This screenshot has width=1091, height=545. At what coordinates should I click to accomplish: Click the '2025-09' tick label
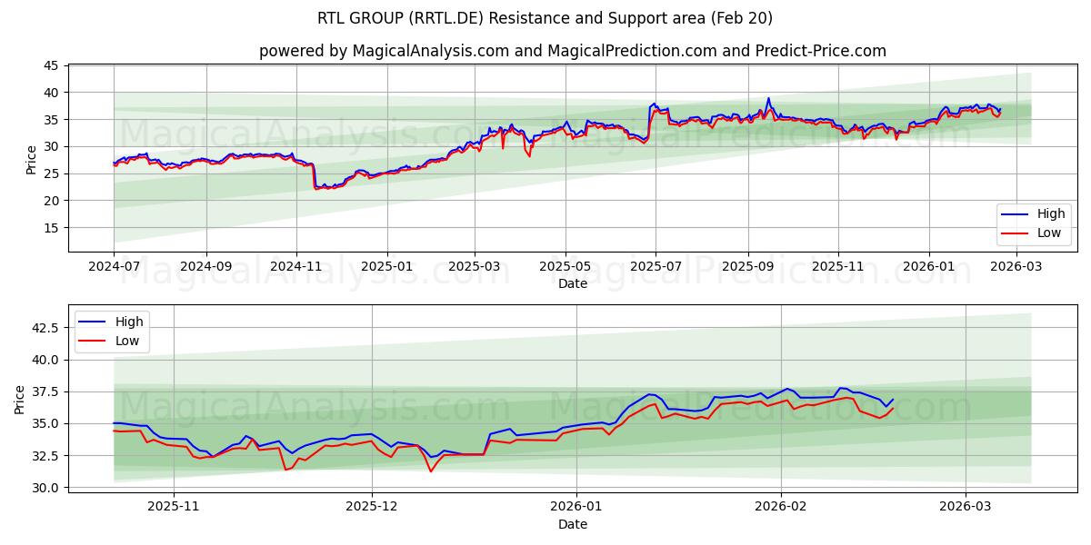pos(748,267)
